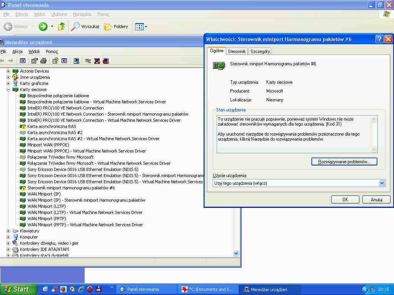This screenshot has width=394, height=295.
Task: Switch to Panel sterowania taskbar button
Action: 147,290
